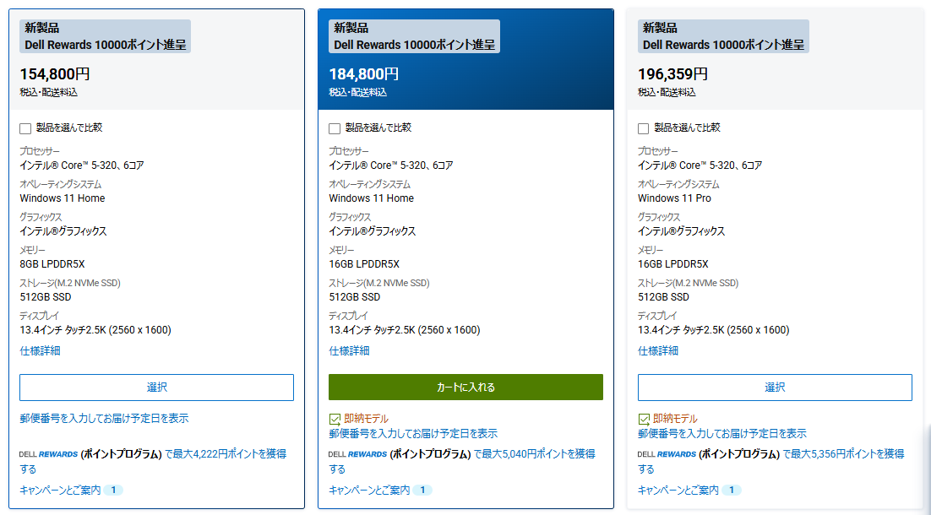Click the 184,800円 price text
The height and width of the screenshot is (515, 931).
[x=364, y=74]
